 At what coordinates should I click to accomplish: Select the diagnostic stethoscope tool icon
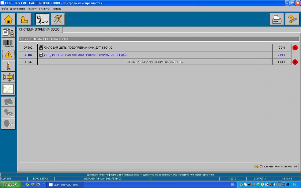pos(42,19)
